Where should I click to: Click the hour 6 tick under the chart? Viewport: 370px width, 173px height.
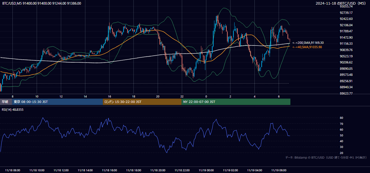pyautogui.click(x=279, y=96)
